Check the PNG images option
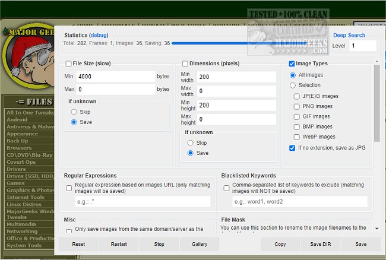The width and height of the screenshot is (386, 260). coord(297,106)
